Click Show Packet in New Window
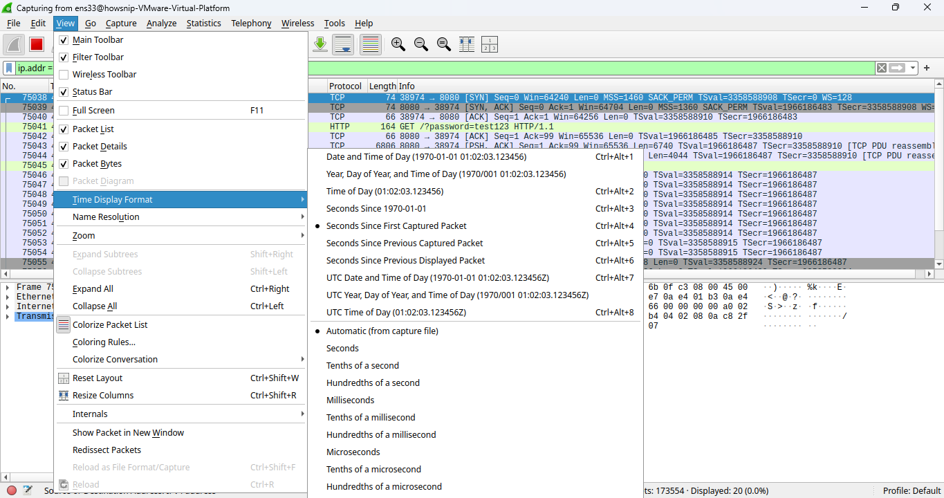This screenshot has width=944, height=498. pos(181,433)
